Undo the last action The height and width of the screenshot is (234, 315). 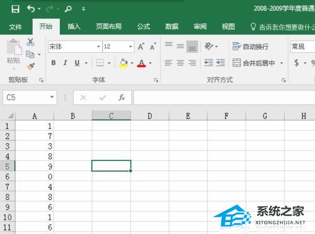point(31,9)
